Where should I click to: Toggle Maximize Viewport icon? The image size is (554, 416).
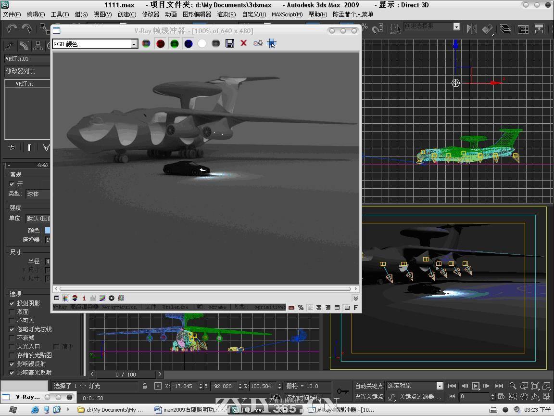[x=547, y=397]
